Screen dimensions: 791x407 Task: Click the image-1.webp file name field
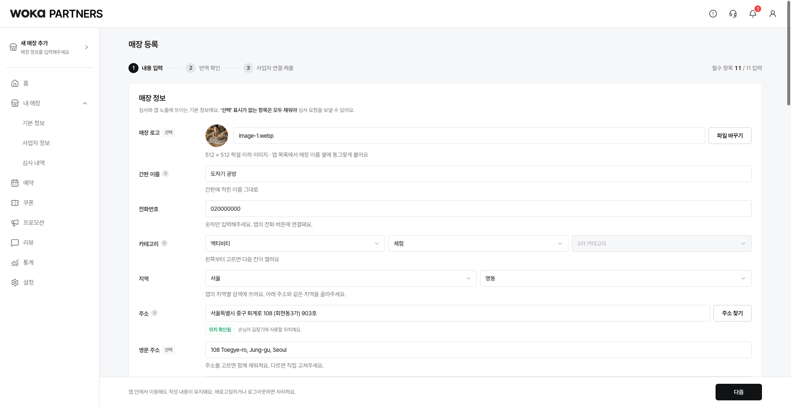pyautogui.click(x=469, y=136)
